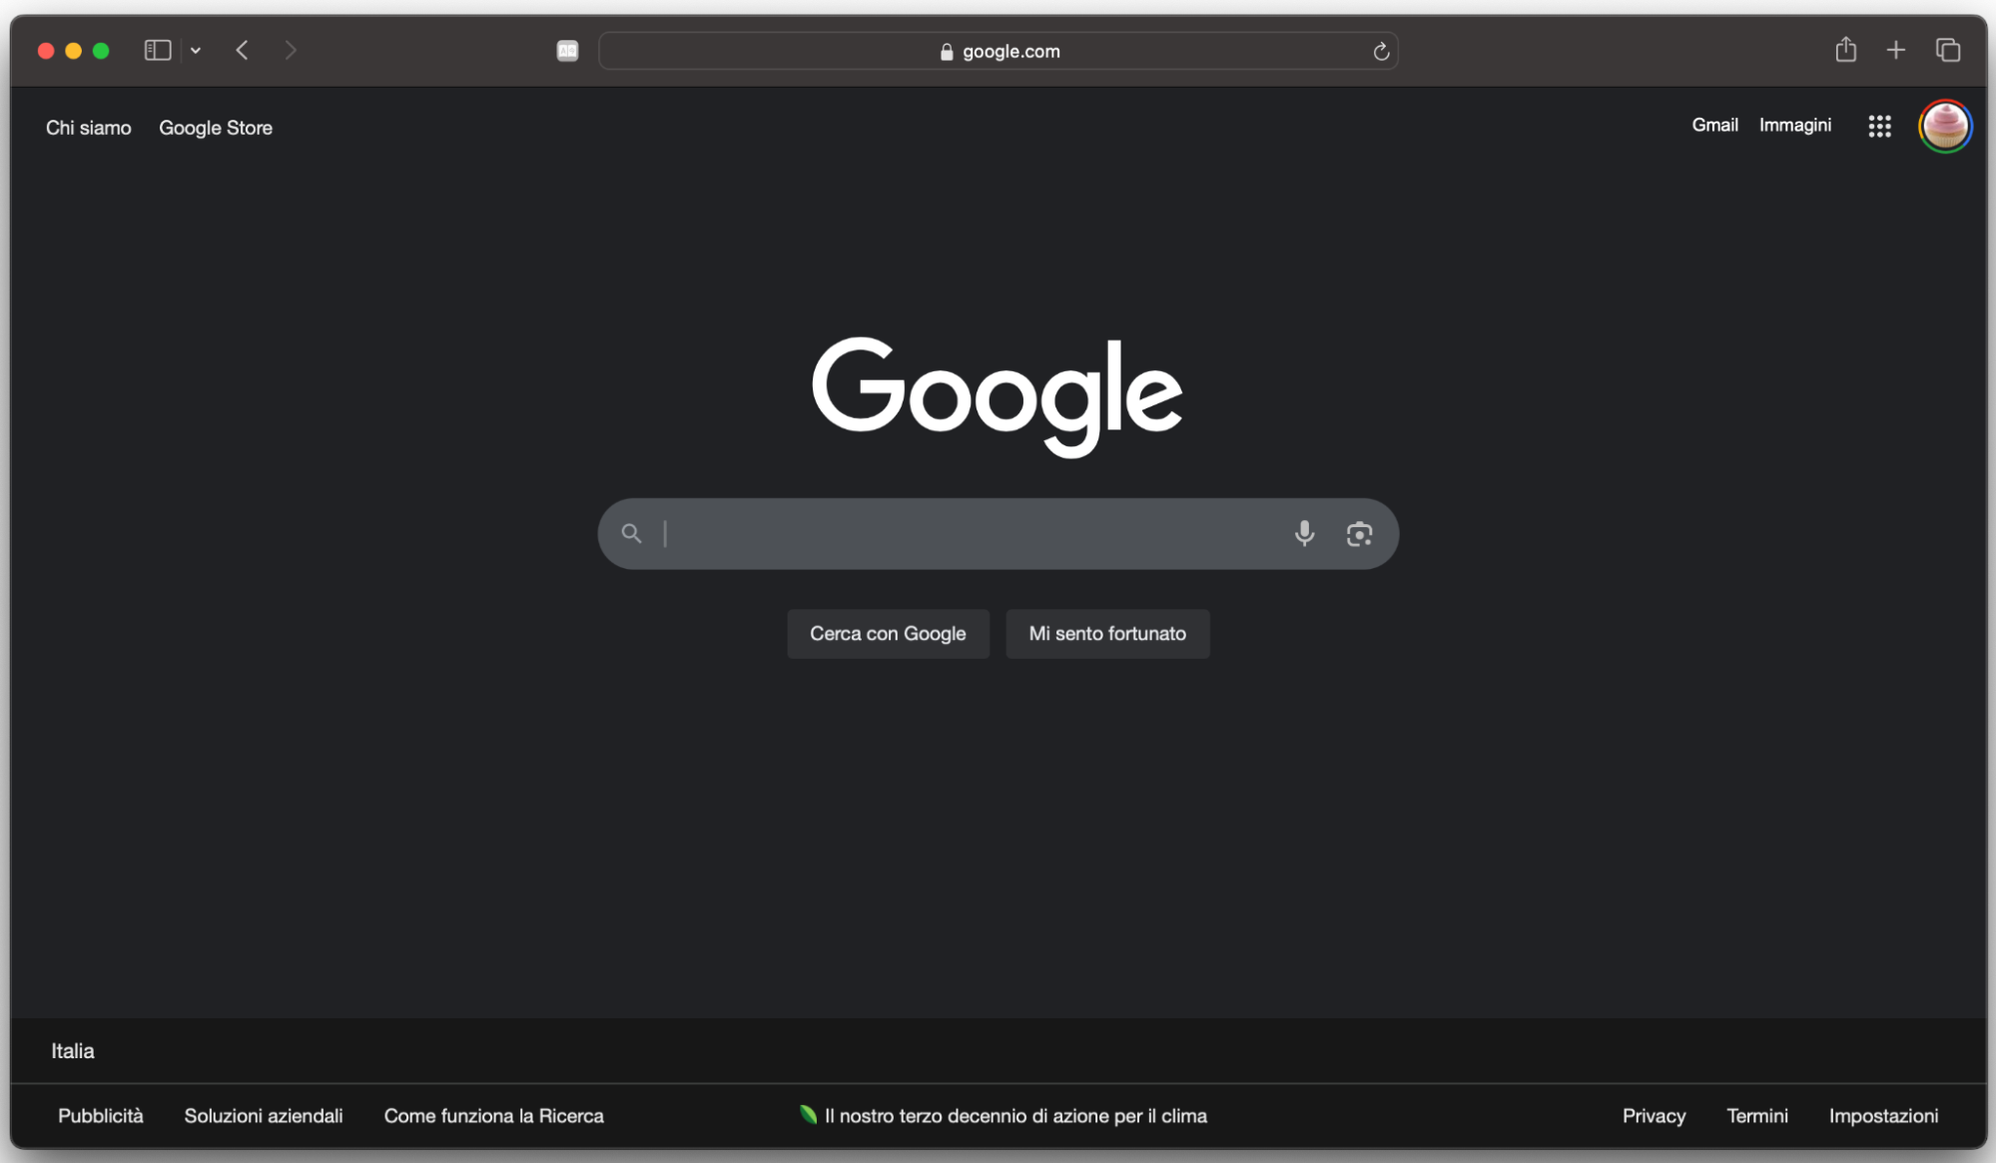1996x1164 pixels.
Task: Open the Chi siamo link
Action: (87, 127)
